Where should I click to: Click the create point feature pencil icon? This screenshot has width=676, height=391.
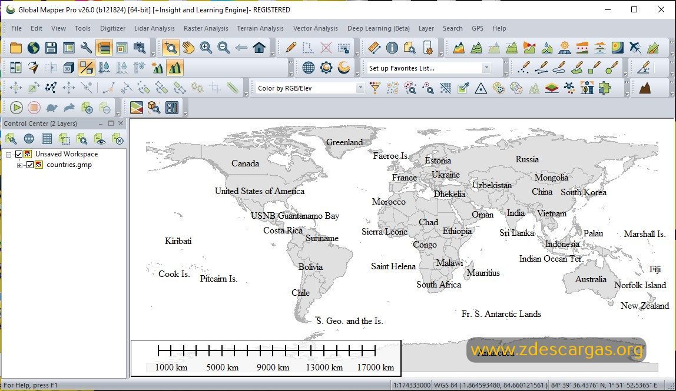pos(523,68)
